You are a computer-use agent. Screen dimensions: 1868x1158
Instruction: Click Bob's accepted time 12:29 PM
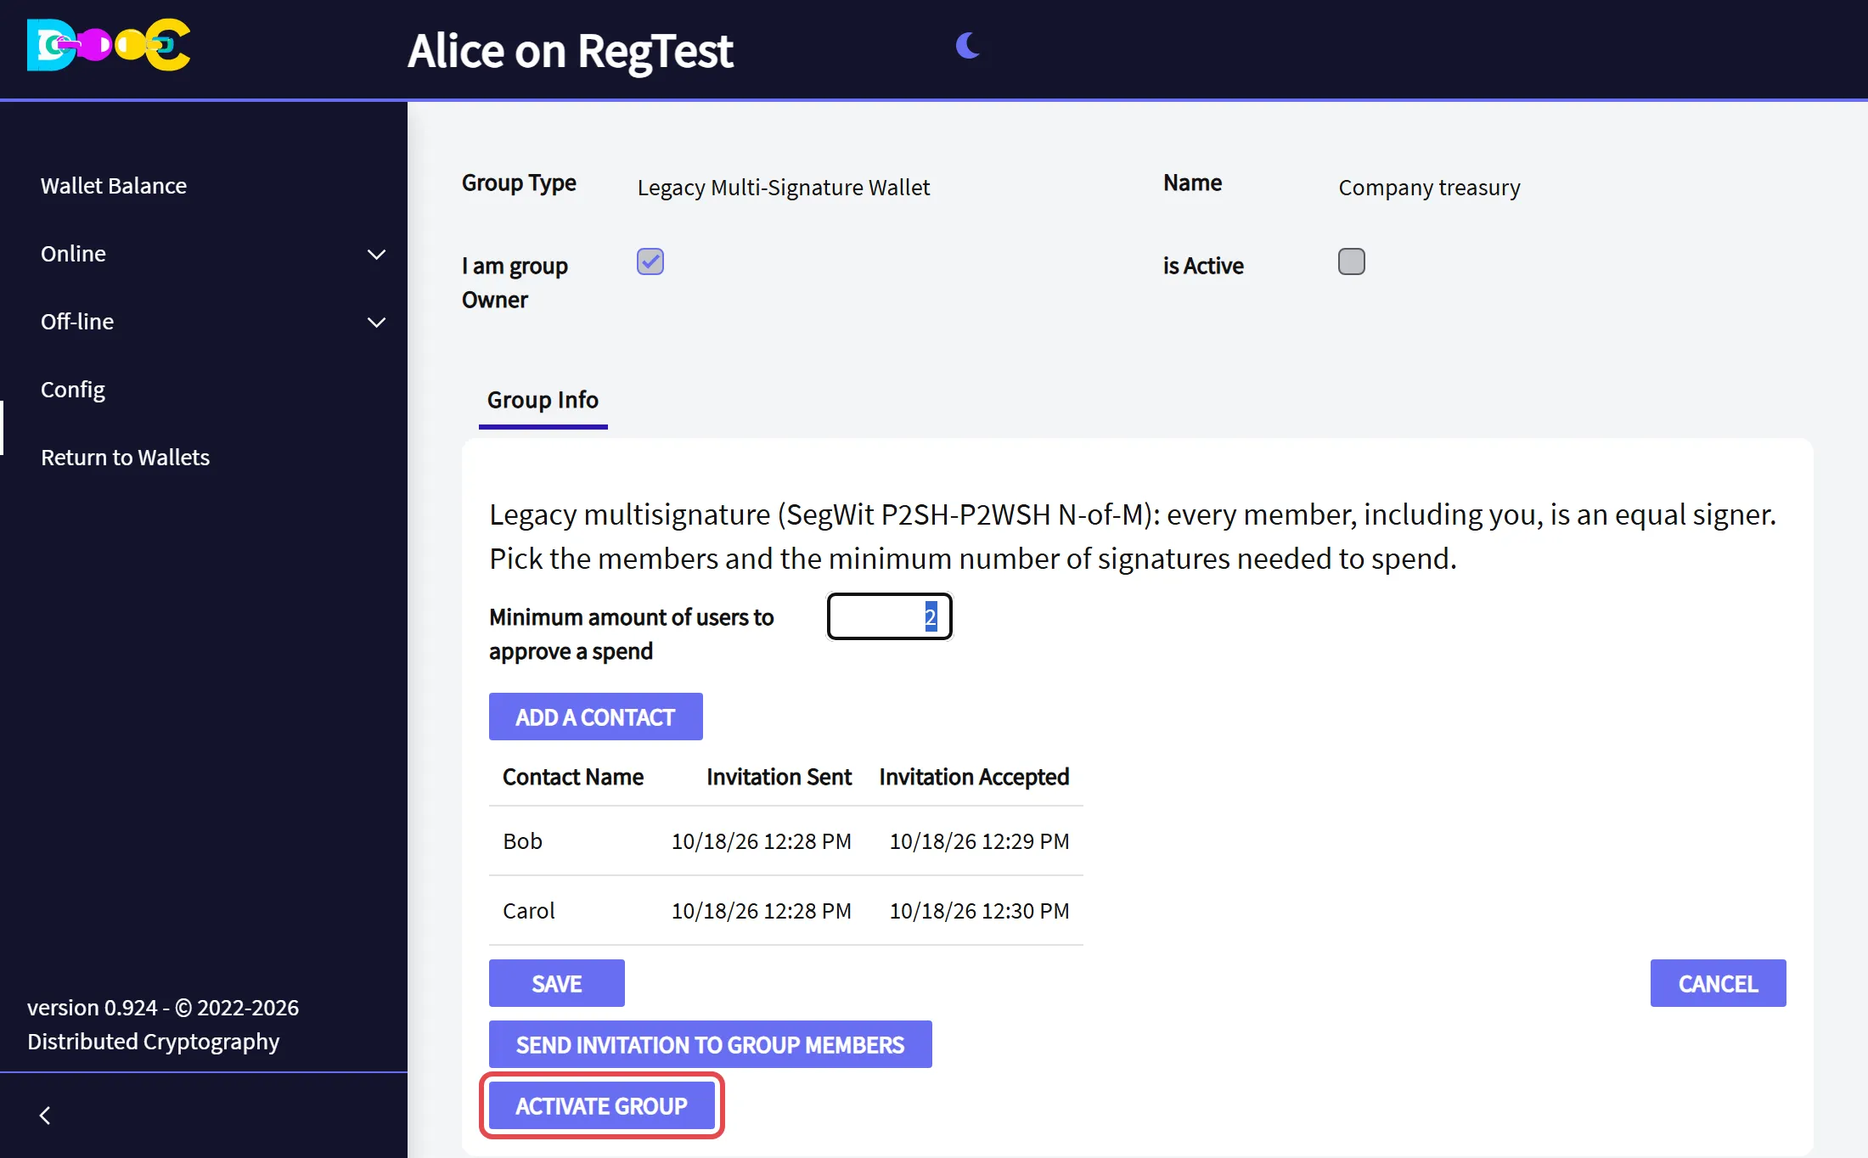(980, 841)
